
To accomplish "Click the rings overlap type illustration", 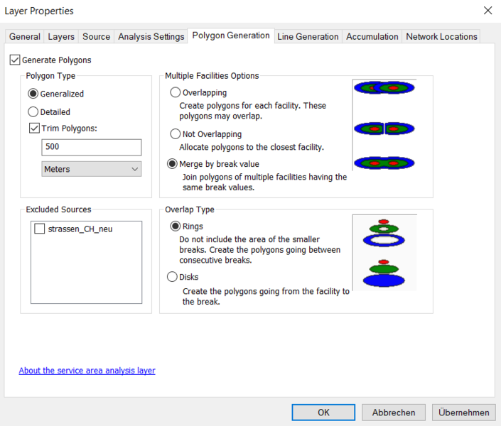I will (x=384, y=231).
